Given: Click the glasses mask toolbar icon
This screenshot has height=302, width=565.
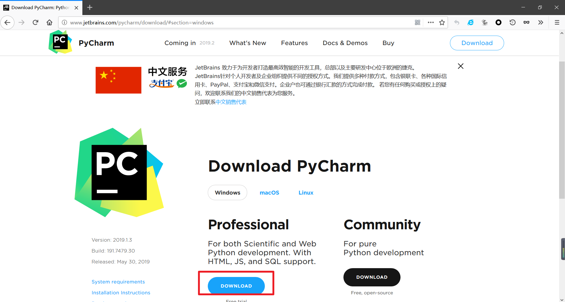Looking at the screenshot, I should point(526,23).
